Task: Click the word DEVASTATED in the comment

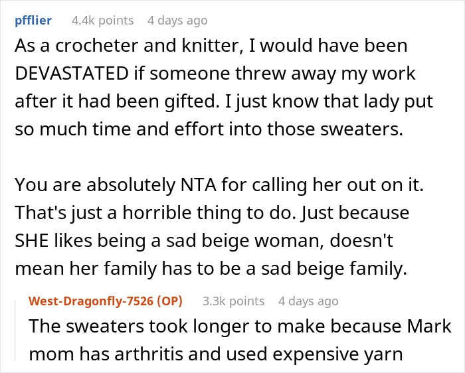Action: point(72,74)
